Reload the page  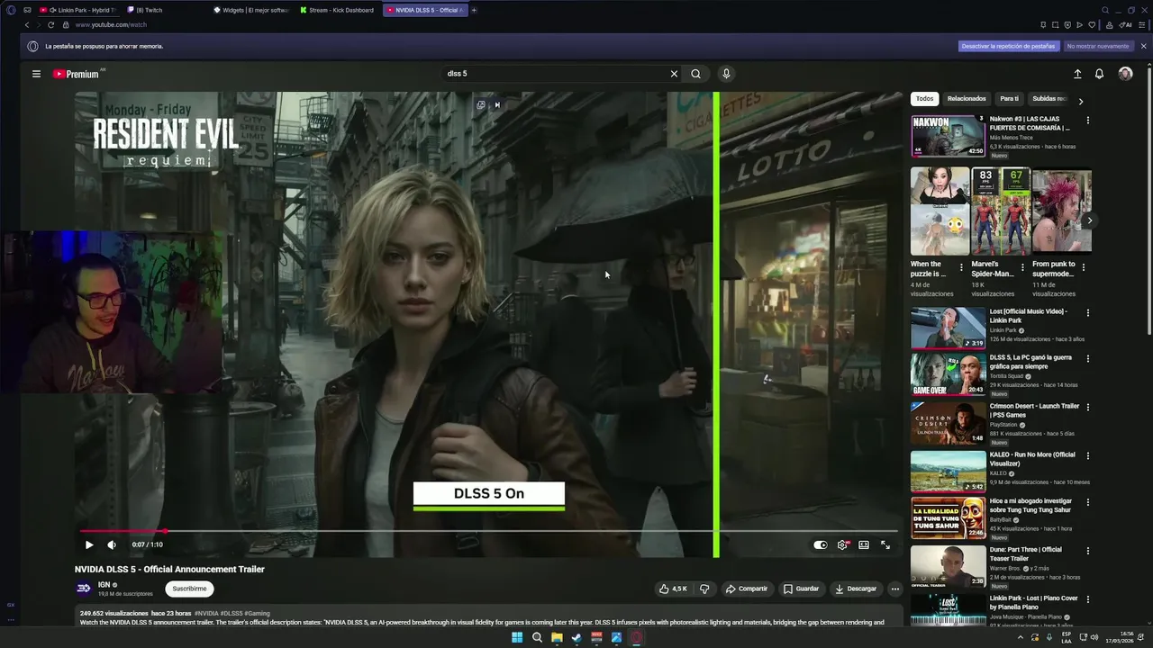click(x=50, y=24)
